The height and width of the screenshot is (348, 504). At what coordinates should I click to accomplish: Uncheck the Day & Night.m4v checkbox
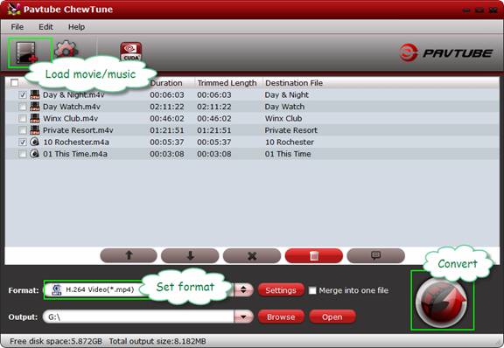23,94
